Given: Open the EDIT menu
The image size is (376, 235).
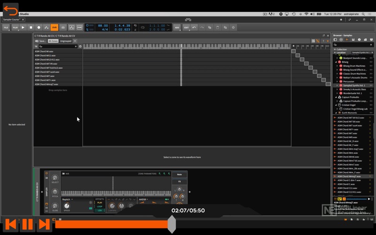Looking at the screenshot, I should coord(186,28).
